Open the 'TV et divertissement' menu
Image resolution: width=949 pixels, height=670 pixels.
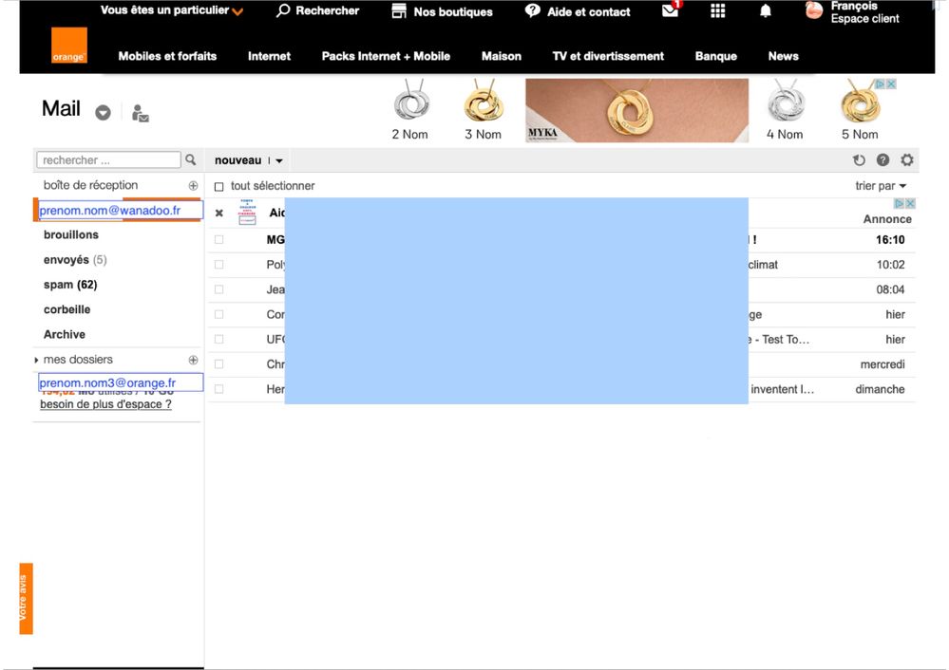tap(608, 56)
